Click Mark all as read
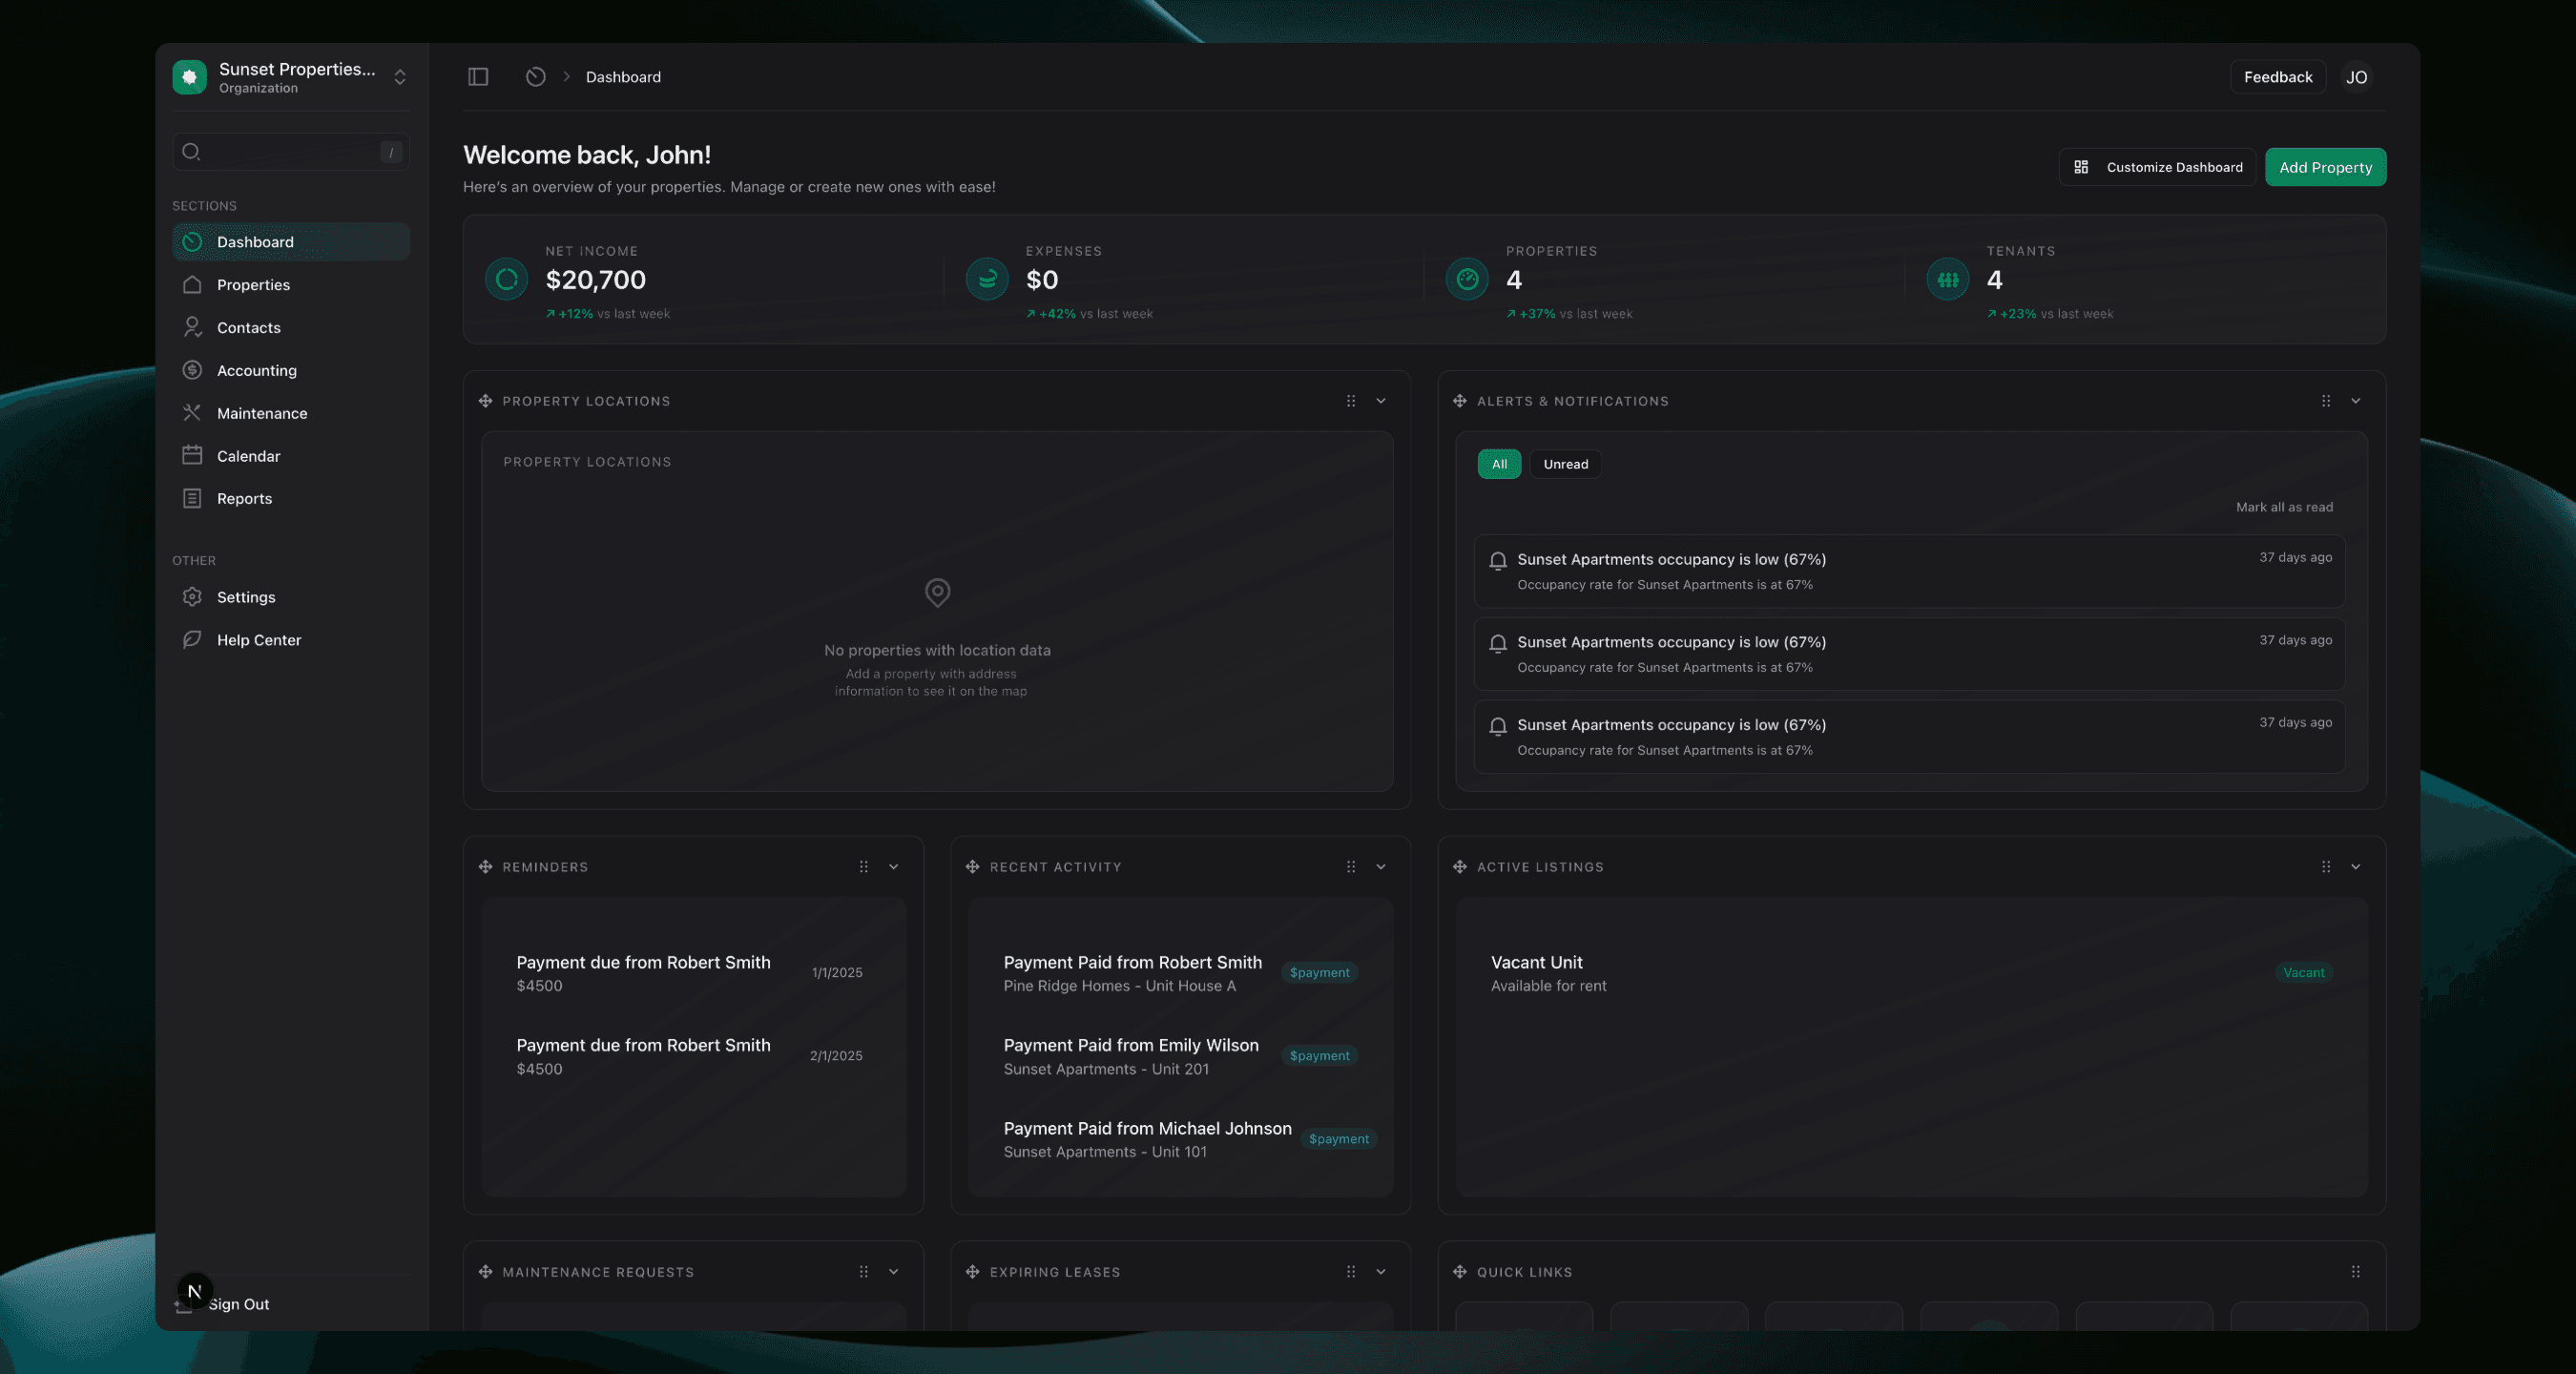 tap(2284, 507)
